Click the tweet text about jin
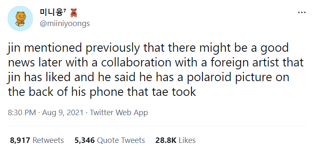The image size is (312, 153). [x=155, y=70]
